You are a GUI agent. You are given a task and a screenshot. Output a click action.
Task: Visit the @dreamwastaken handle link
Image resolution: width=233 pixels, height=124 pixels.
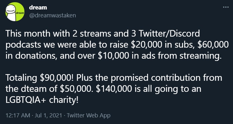pos(52,15)
